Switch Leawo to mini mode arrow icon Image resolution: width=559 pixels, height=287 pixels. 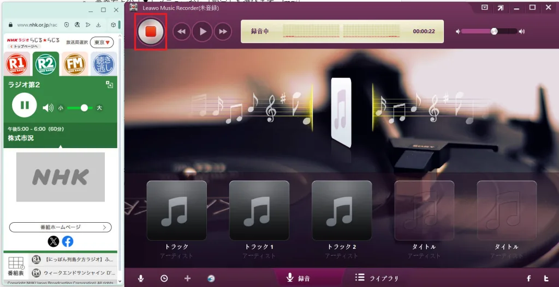501,8
